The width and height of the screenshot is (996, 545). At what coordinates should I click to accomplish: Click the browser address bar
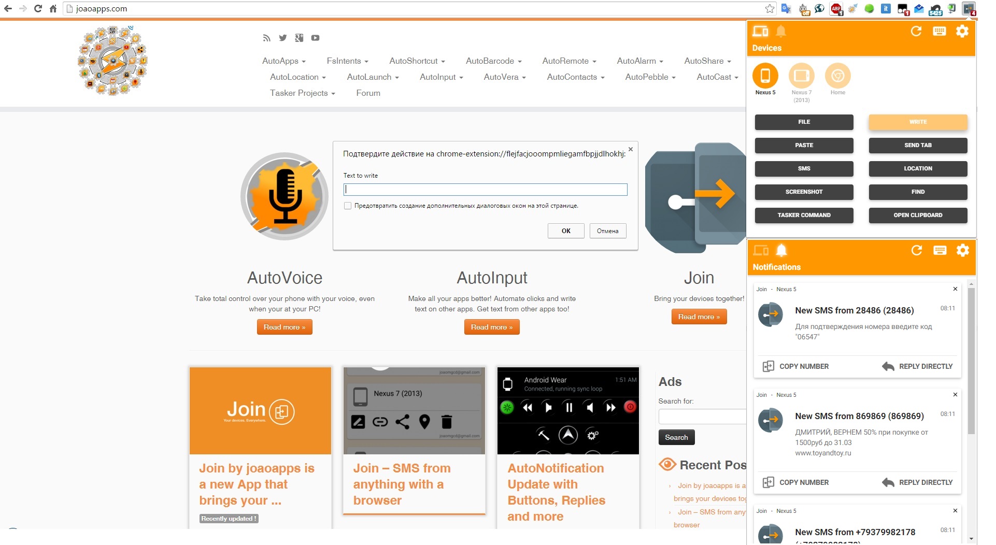coord(415,8)
